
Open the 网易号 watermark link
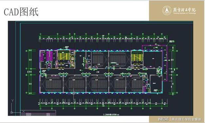(163, 119)
